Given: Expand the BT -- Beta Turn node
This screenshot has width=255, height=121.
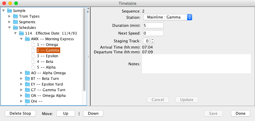Looking at the screenshot, I should click(21, 79).
